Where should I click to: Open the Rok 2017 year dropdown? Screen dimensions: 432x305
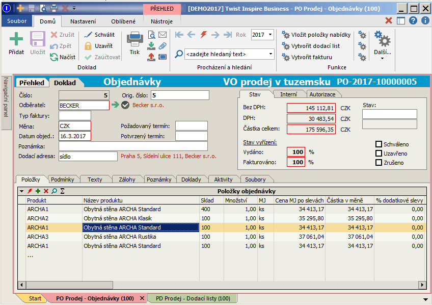coord(269,35)
